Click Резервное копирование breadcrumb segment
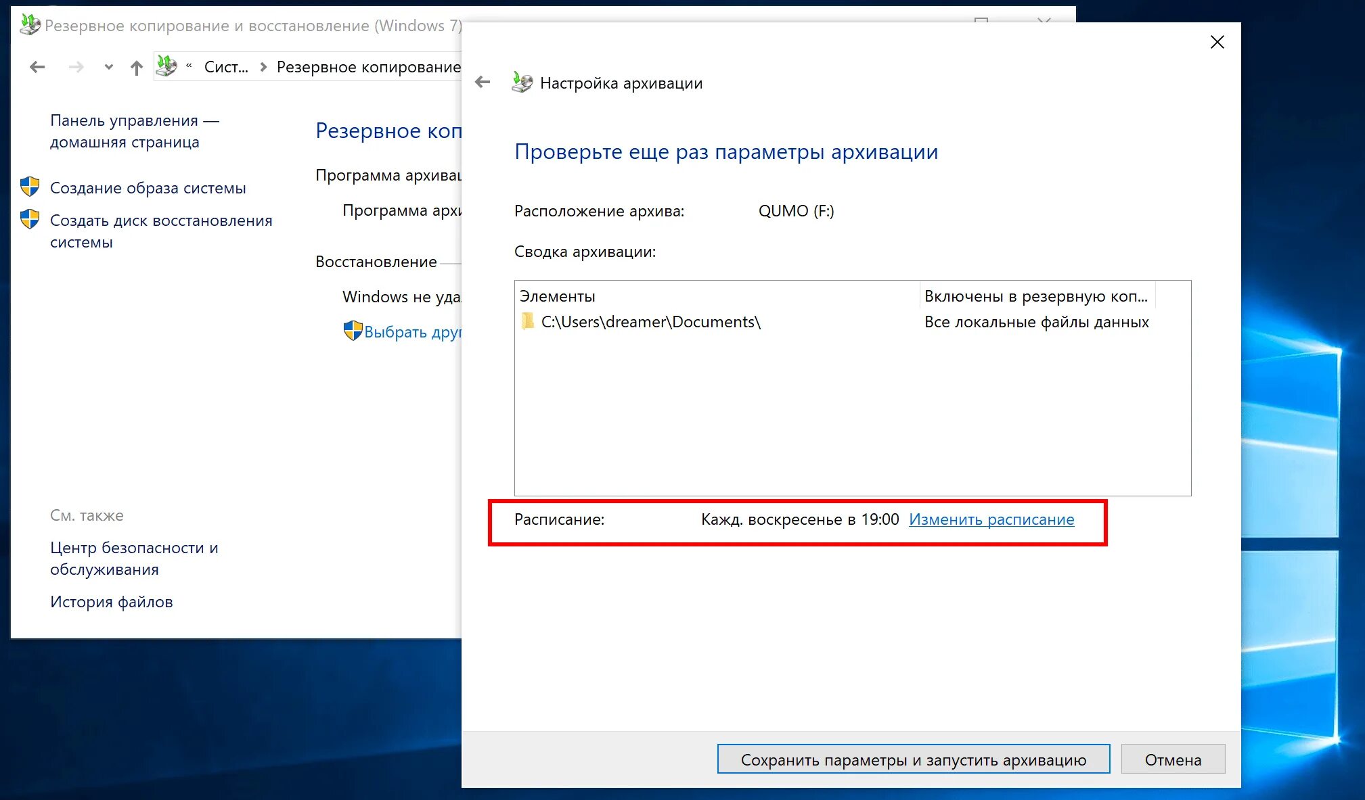 (368, 67)
